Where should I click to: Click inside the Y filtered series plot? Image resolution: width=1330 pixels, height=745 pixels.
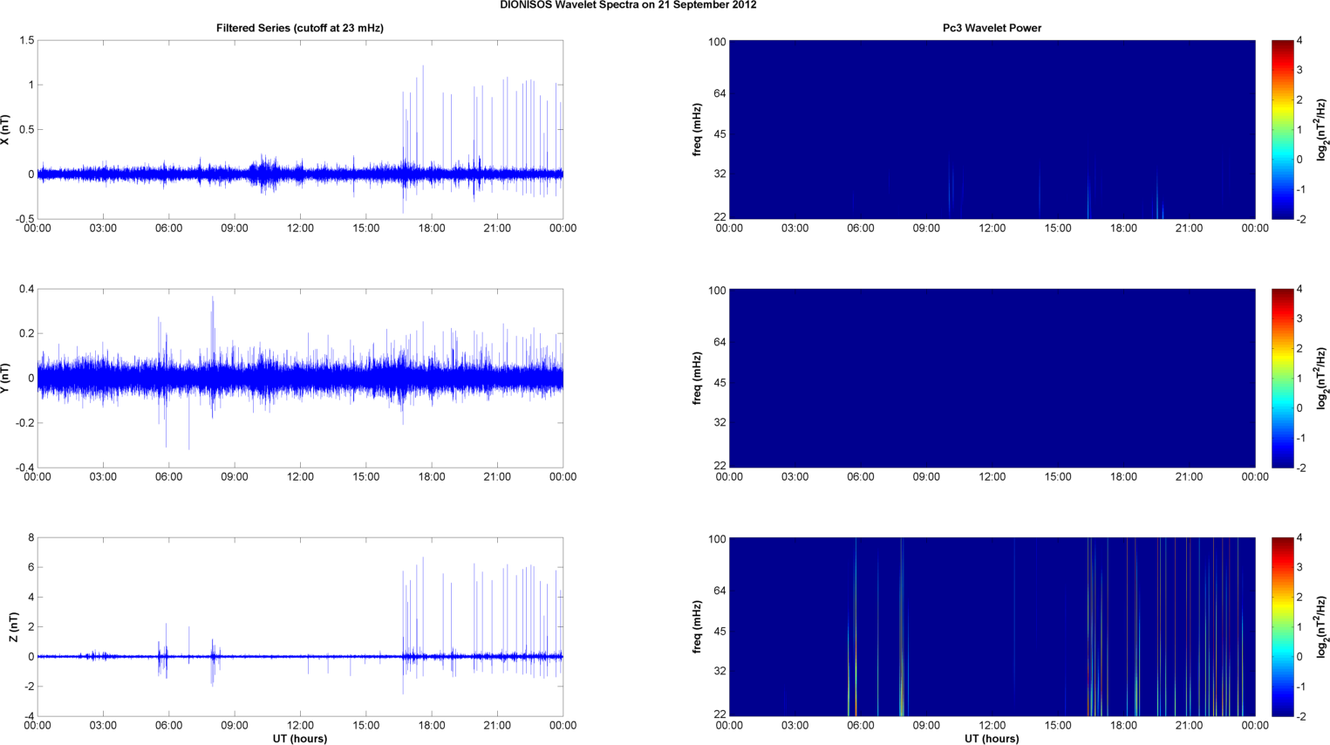pos(300,378)
